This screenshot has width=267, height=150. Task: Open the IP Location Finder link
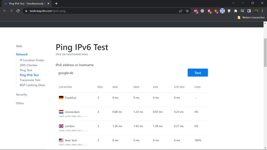[x=32, y=60]
